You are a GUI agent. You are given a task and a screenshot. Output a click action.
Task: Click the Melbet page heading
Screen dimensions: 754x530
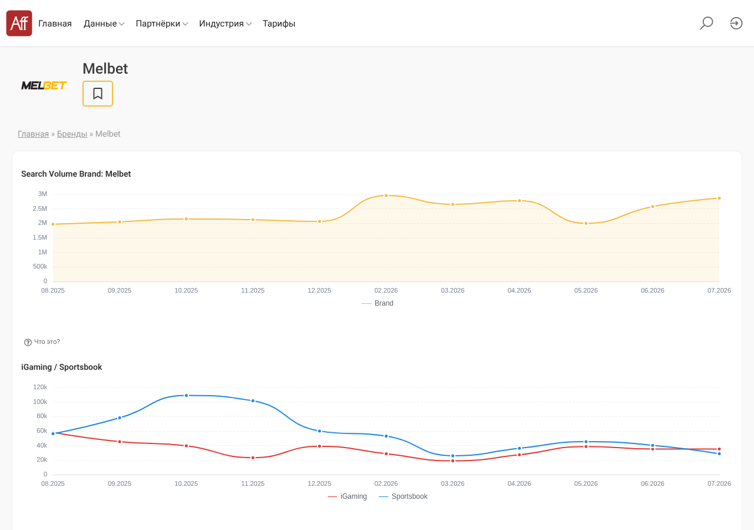(105, 69)
